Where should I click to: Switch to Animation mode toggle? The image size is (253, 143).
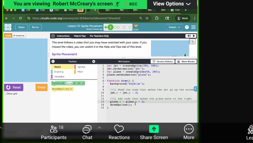19,36
